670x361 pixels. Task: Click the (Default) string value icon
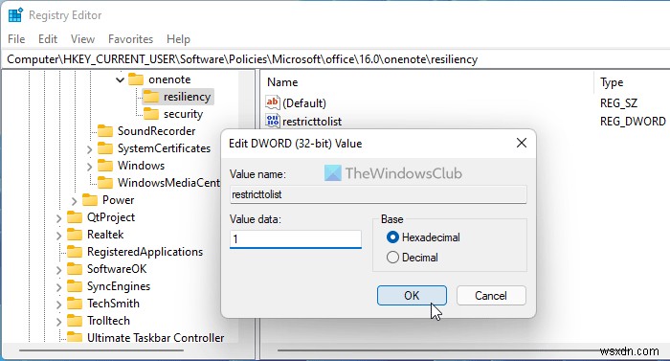273,102
